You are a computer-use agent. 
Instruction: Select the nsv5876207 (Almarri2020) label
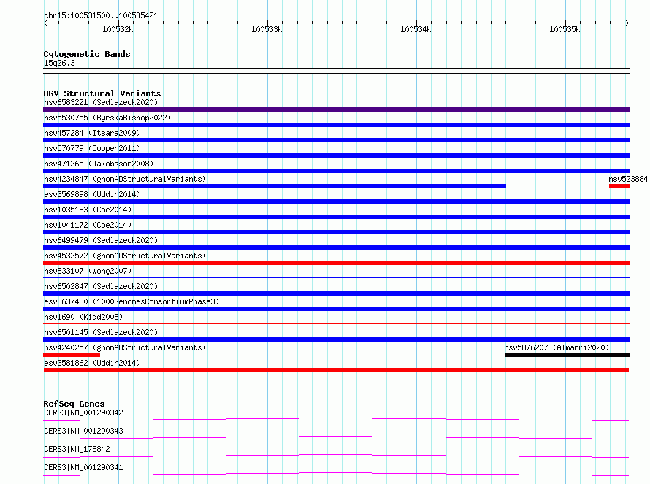557,347
